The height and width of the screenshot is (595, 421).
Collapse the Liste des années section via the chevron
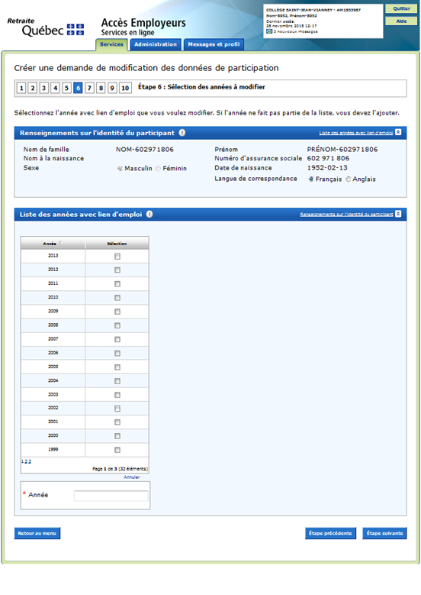(398, 214)
